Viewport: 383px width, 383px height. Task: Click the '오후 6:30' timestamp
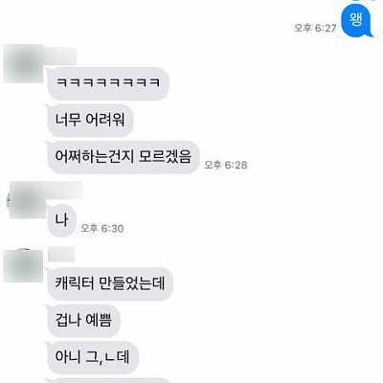point(102,228)
